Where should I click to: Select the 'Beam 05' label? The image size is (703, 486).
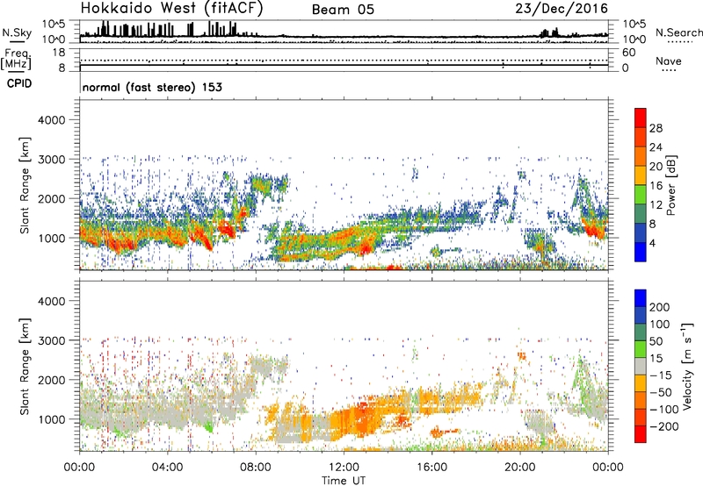[343, 10]
